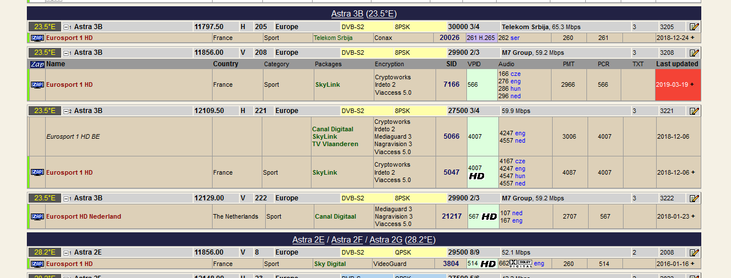731x278 pixels.
Task: Open the Sky Digital package link
Action: tap(330, 264)
